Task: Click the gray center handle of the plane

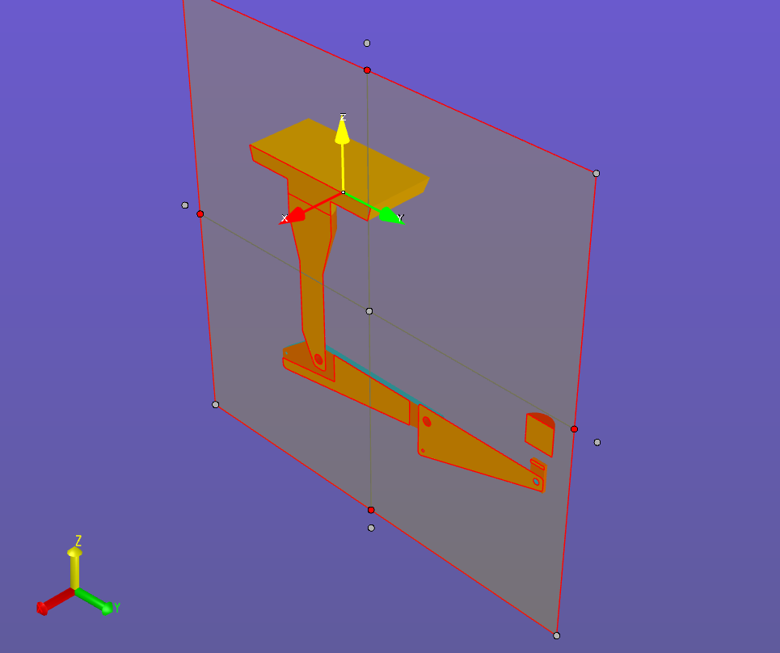Action: pyautogui.click(x=369, y=311)
